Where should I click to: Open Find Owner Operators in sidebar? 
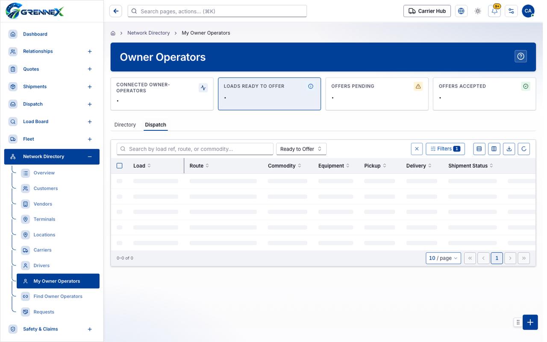click(58, 296)
